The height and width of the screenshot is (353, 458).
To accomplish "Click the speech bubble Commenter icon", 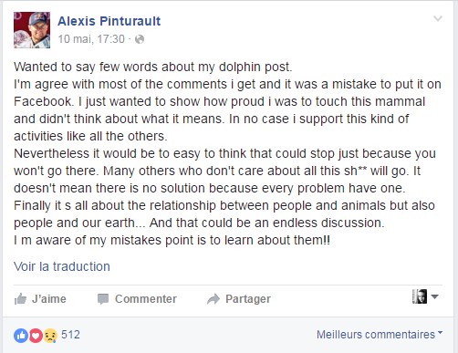I will coord(103,299).
